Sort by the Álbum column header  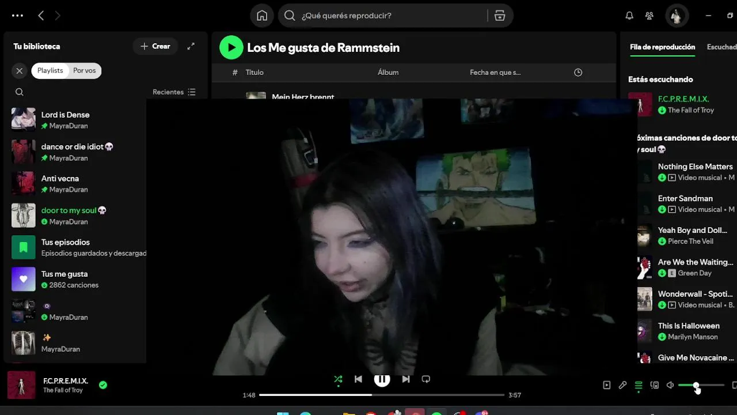[388, 72]
